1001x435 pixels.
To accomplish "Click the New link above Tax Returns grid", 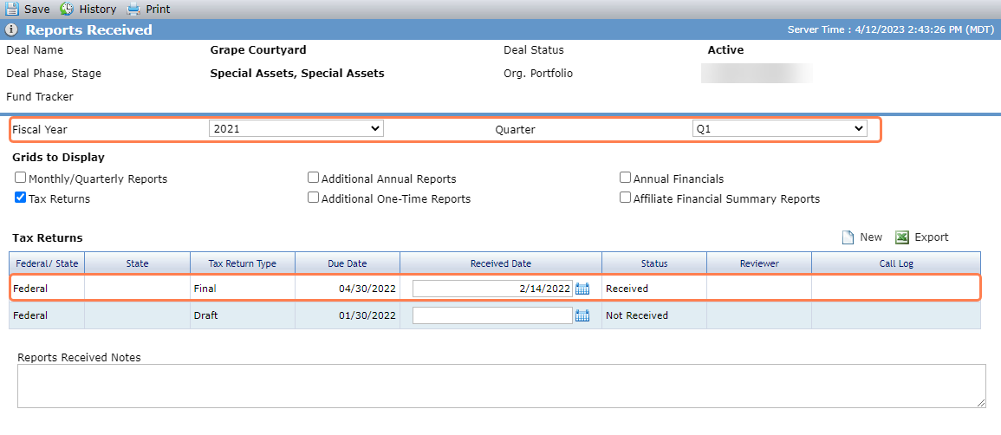I will click(871, 237).
